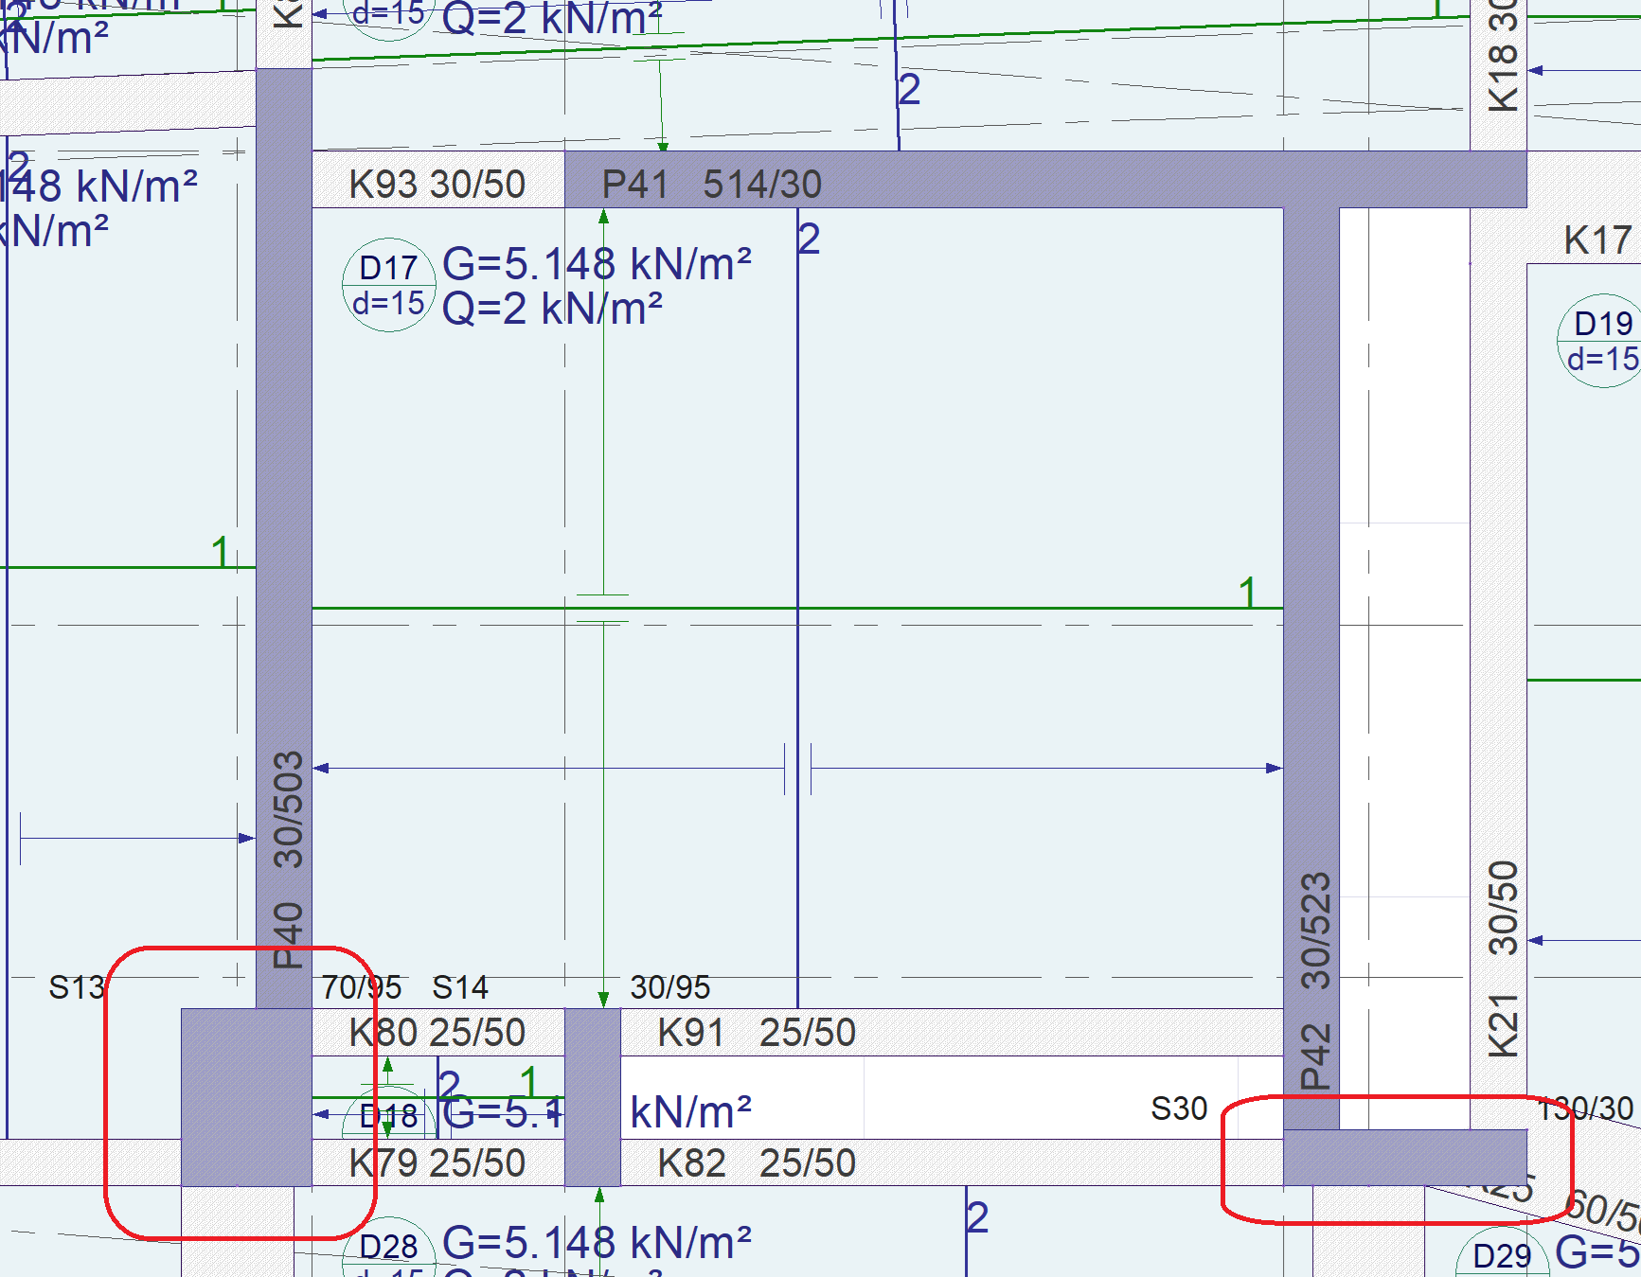Select the K80 25/50 beam label
1641x1277 pixels.
pyautogui.click(x=437, y=1033)
